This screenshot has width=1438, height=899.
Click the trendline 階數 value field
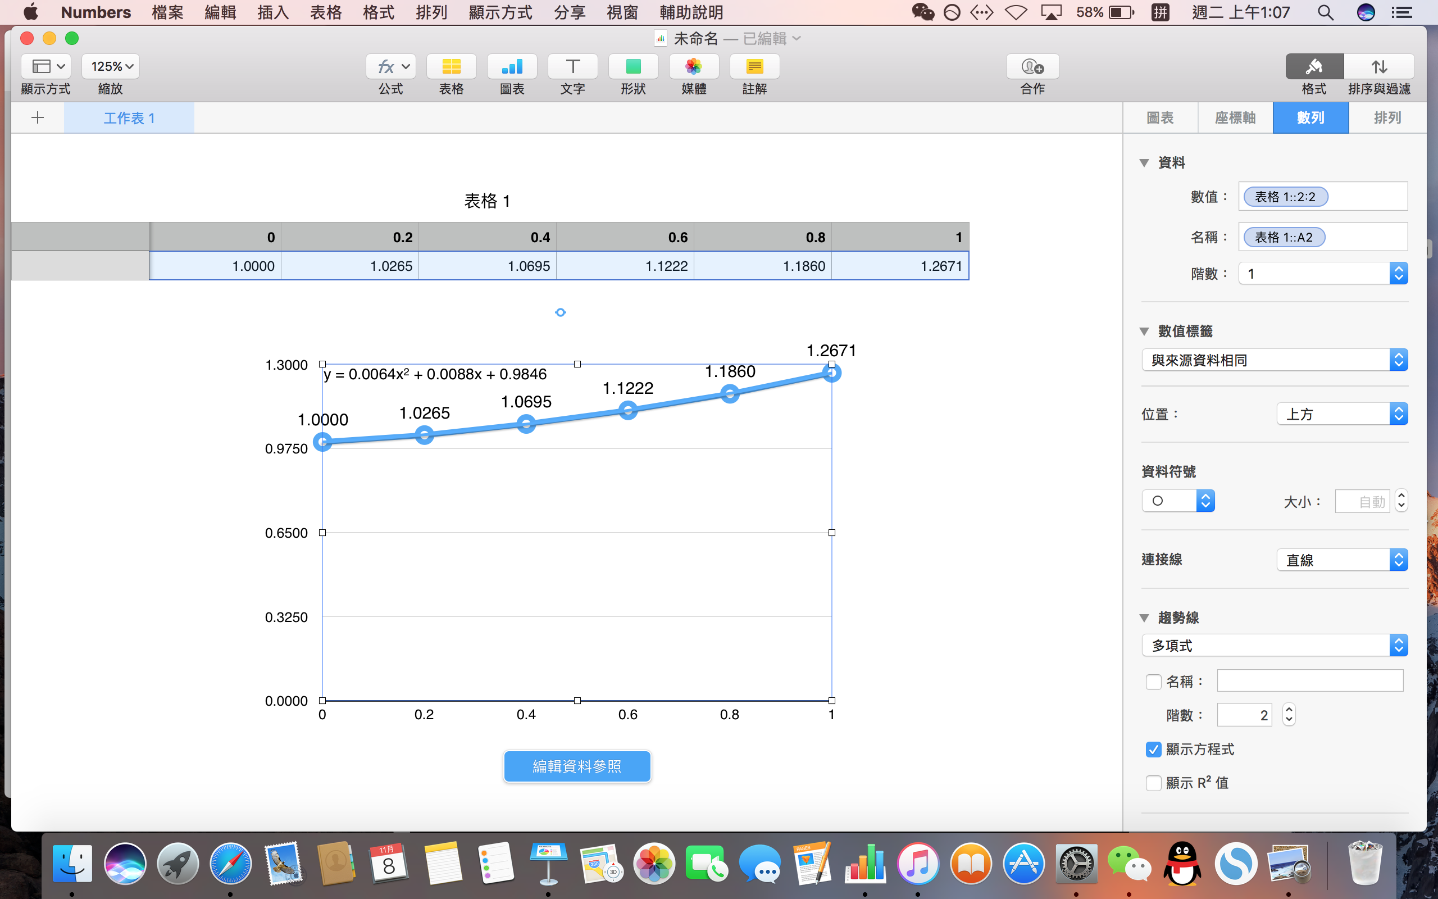click(x=1244, y=715)
